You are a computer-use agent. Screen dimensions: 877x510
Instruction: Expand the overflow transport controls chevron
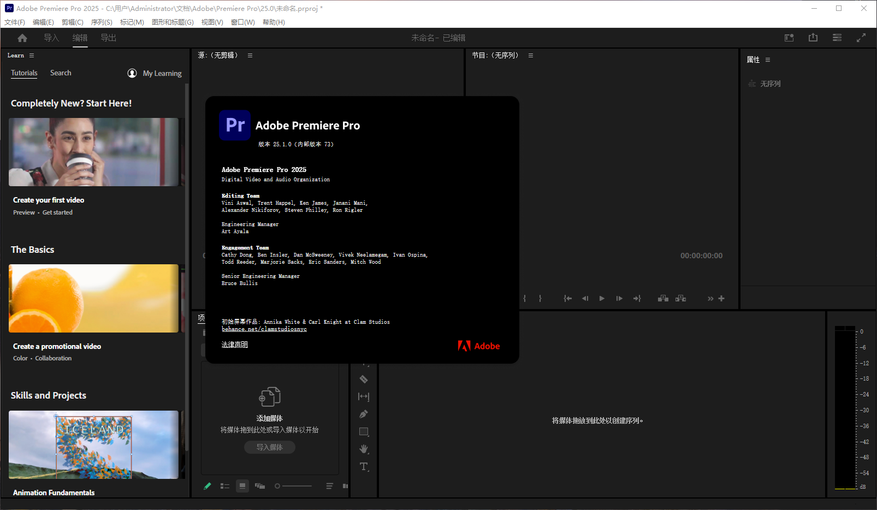pyautogui.click(x=710, y=298)
